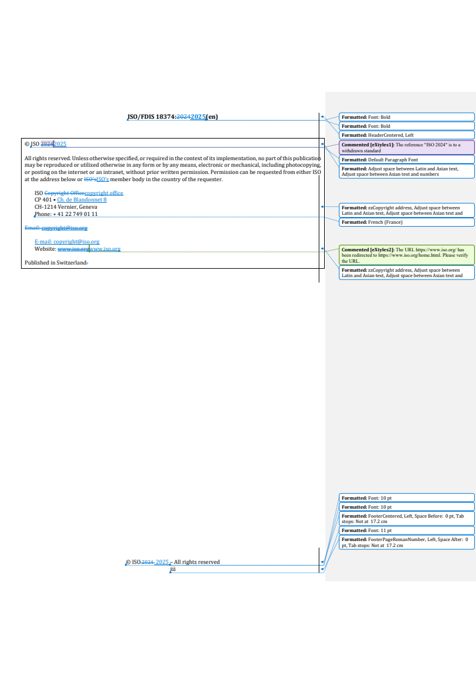
Task: Click the inserted 'Ch. de Blandonnet 8' address
Action: pyautogui.click(x=82, y=200)
